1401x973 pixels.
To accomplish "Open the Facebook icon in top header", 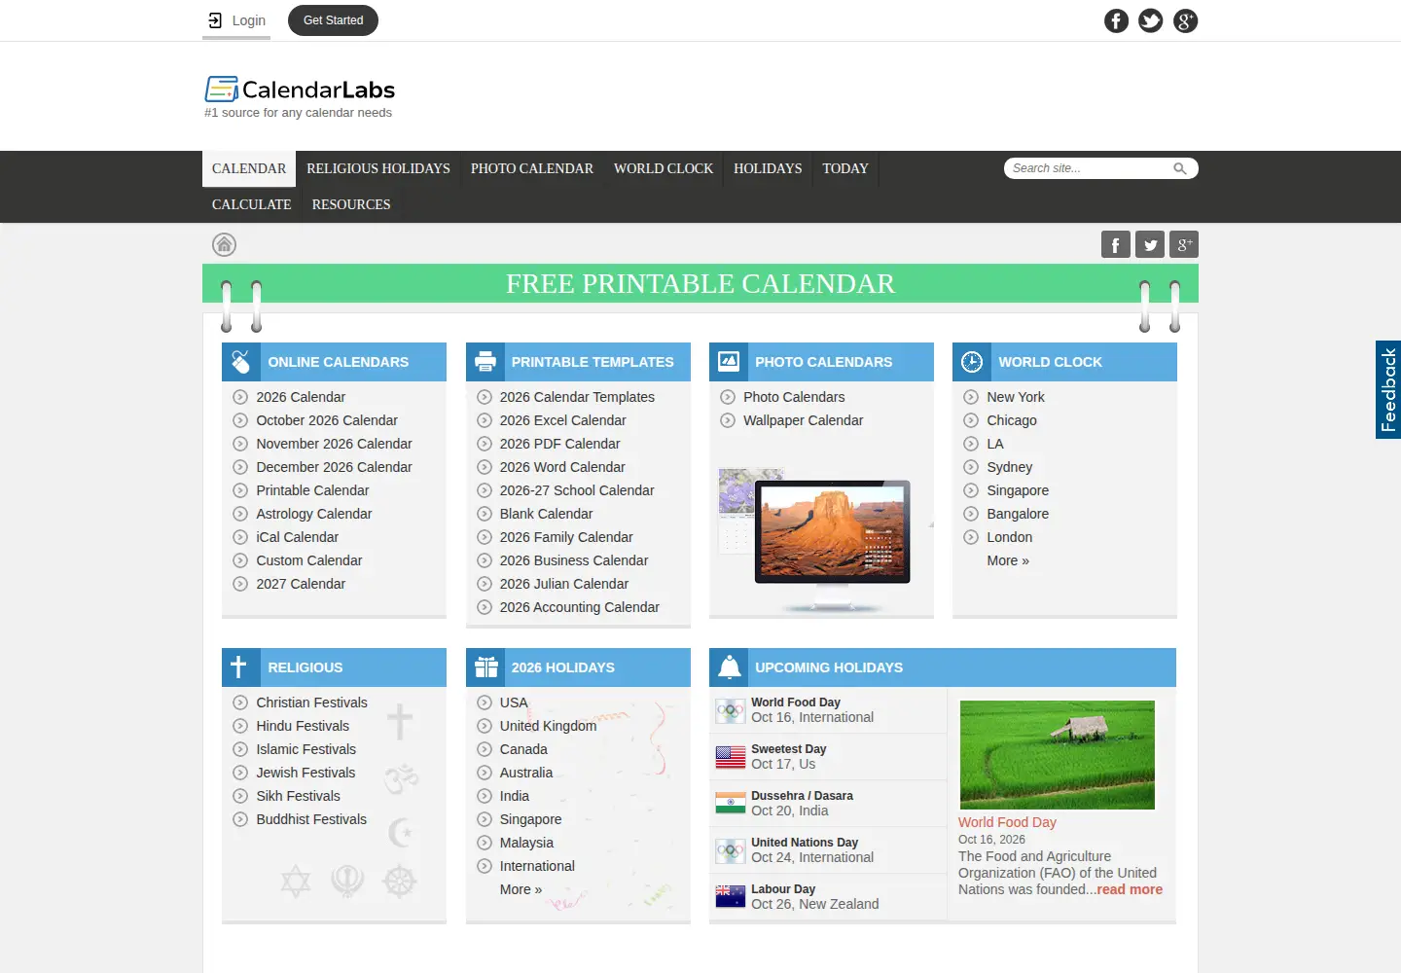I will click(1116, 20).
